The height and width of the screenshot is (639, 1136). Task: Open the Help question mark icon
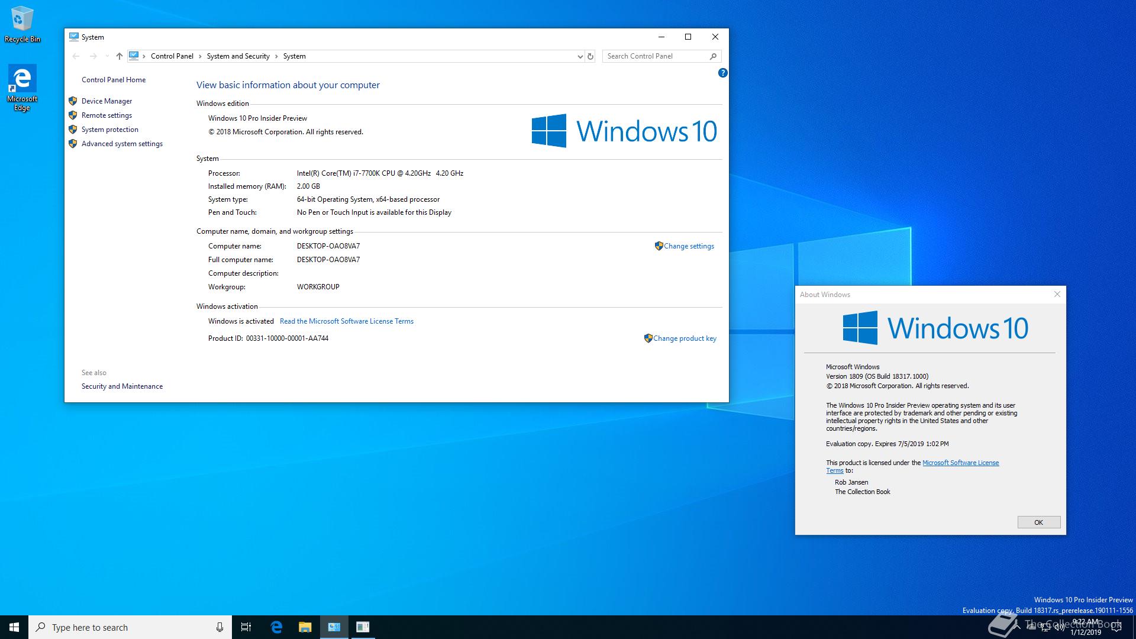722,73
